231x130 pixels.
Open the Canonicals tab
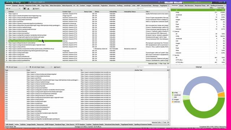click(x=96, y=5)
